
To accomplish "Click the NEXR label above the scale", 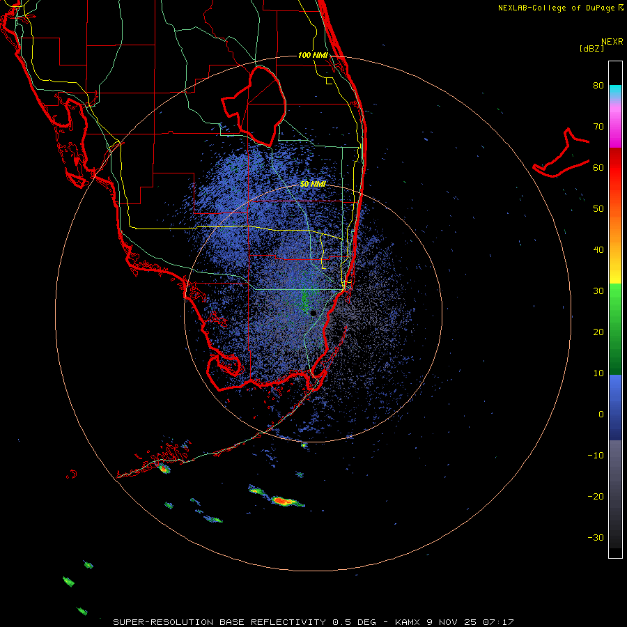I will 612,42.
